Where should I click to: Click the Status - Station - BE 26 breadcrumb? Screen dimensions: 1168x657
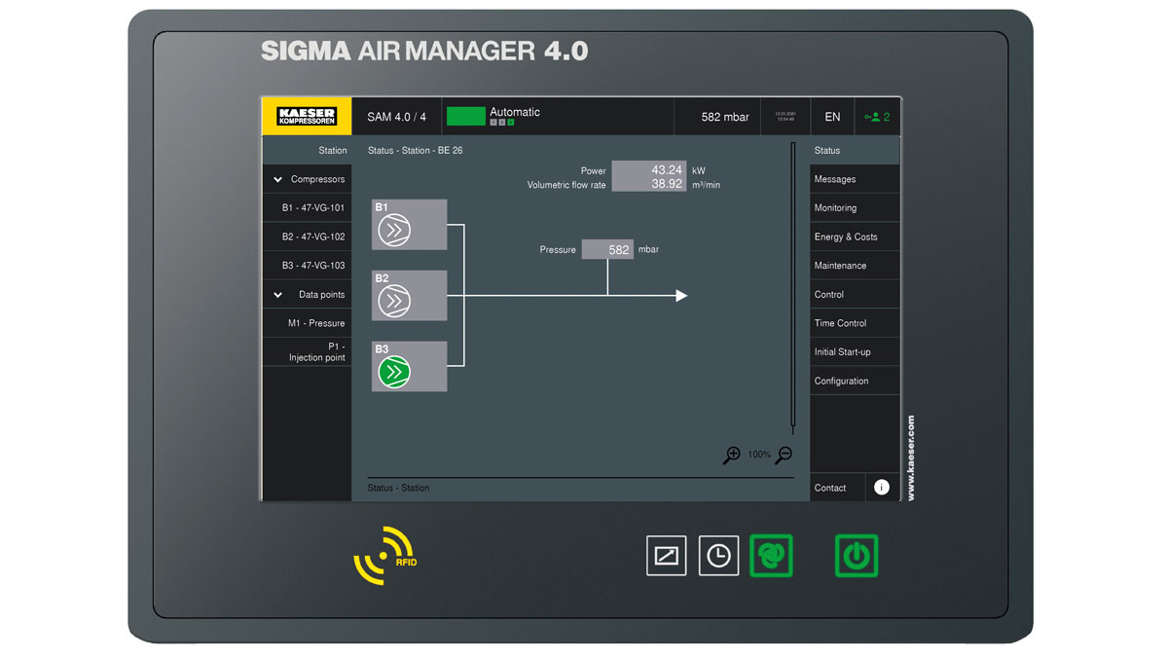(x=416, y=151)
